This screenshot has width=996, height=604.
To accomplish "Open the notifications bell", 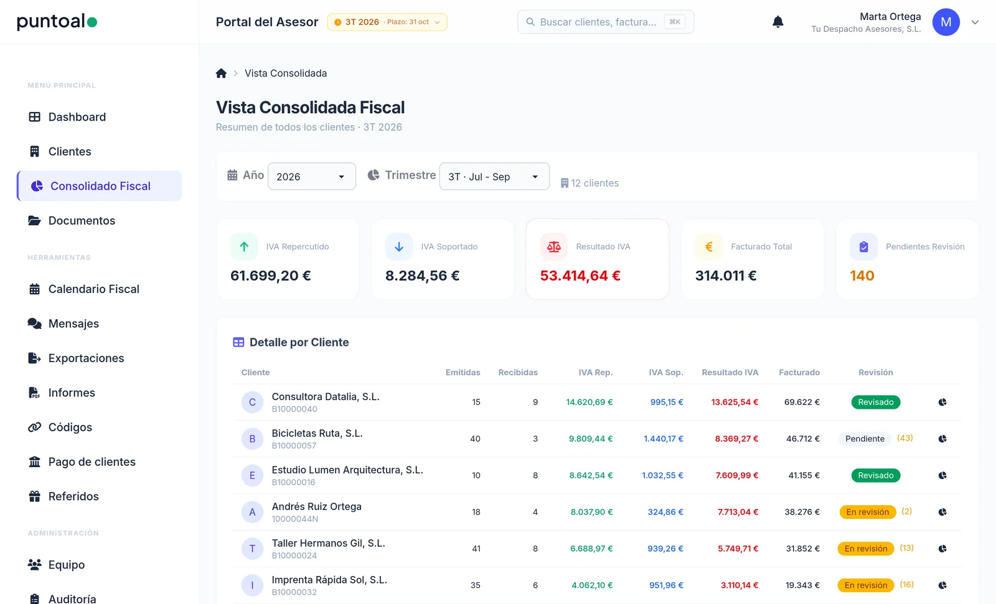I will point(778,22).
